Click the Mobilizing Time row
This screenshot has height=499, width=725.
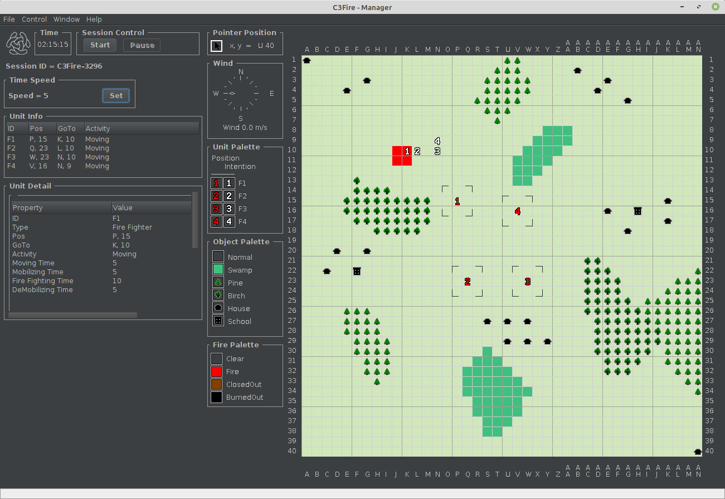click(101, 272)
